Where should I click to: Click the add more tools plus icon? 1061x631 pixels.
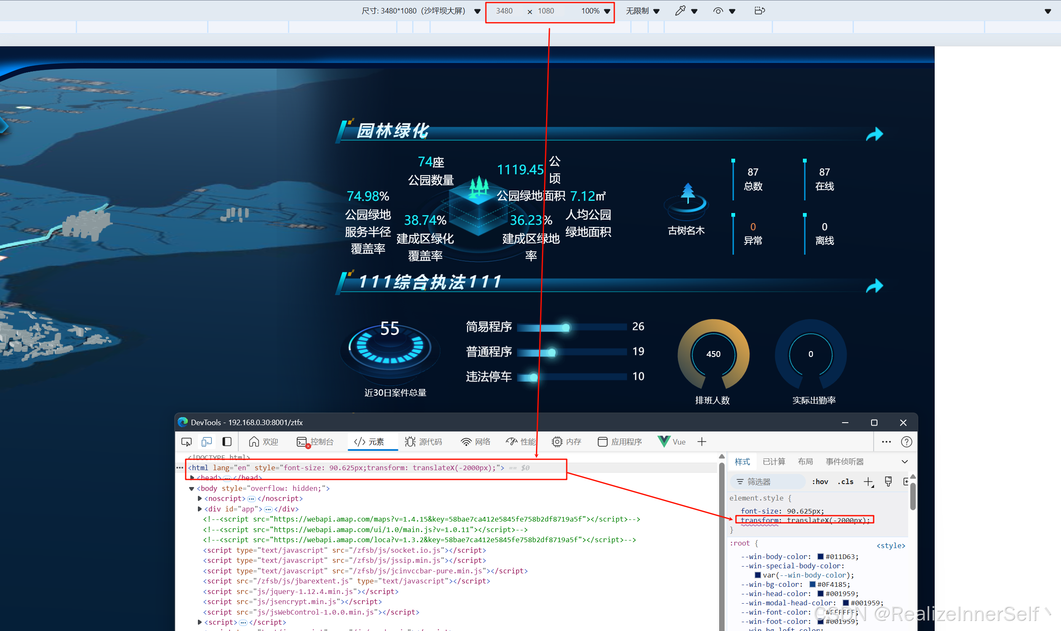click(x=702, y=442)
